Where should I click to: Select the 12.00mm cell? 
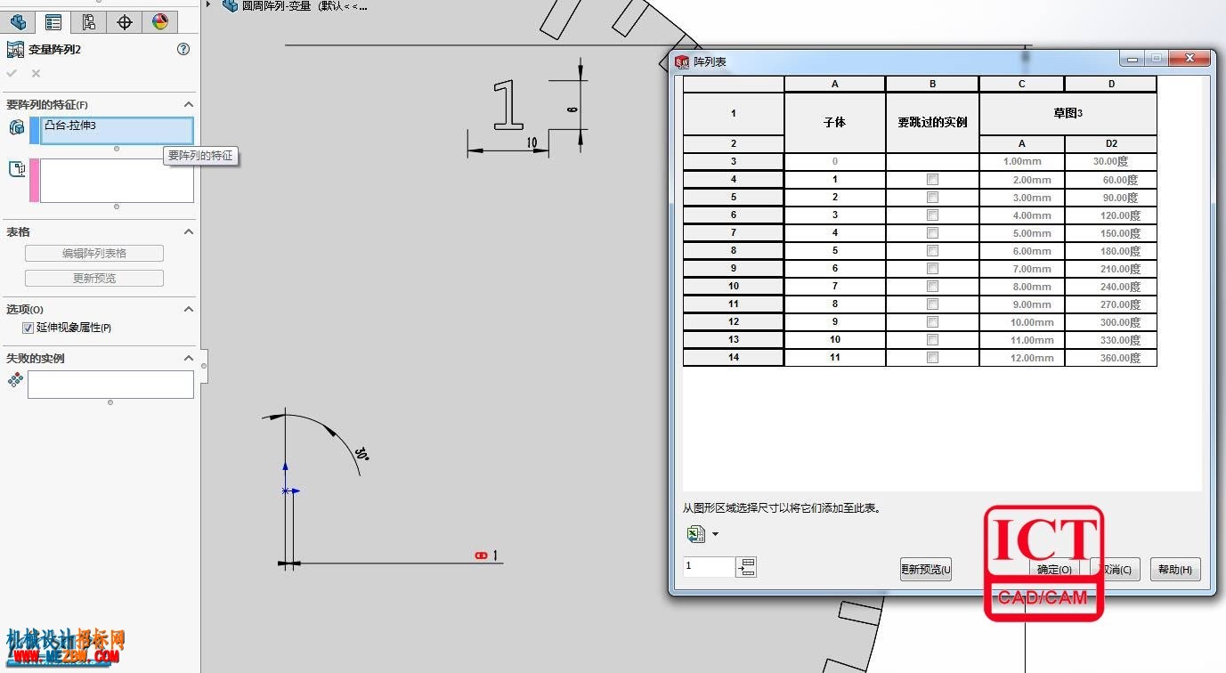click(1022, 358)
